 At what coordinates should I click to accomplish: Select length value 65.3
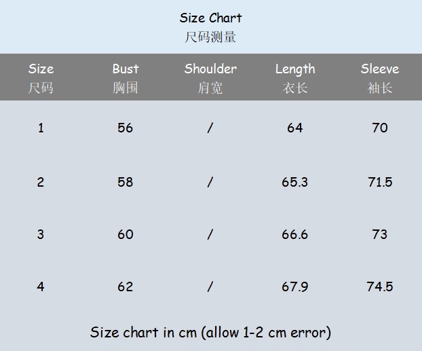click(295, 182)
